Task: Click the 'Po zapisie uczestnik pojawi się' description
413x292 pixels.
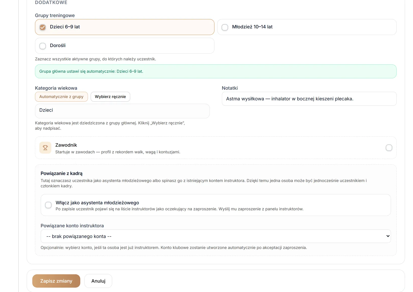Action: [x=179, y=209]
